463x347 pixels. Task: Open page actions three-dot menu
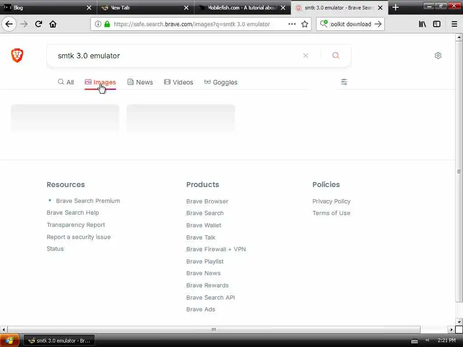click(292, 24)
